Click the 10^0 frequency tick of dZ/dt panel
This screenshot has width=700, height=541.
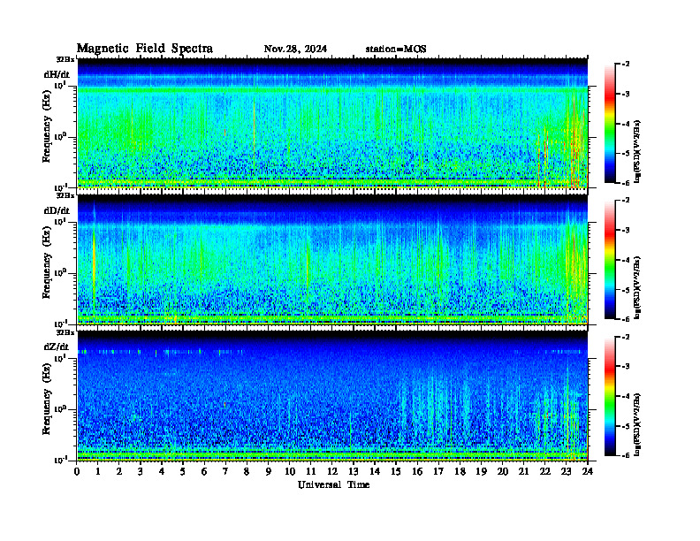pyautogui.click(x=60, y=408)
